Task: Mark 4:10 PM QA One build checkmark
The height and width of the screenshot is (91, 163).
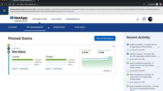Action: (158, 78)
